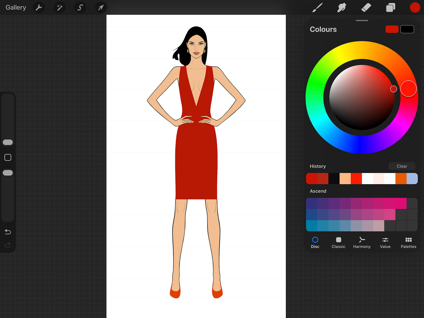The image size is (424, 318).
Task: Select the Eraser tool
Action: coord(366,7)
